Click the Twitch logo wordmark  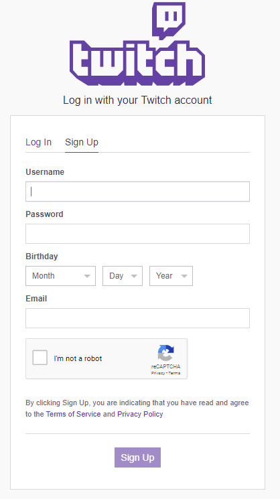pyautogui.click(x=137, y=63)
